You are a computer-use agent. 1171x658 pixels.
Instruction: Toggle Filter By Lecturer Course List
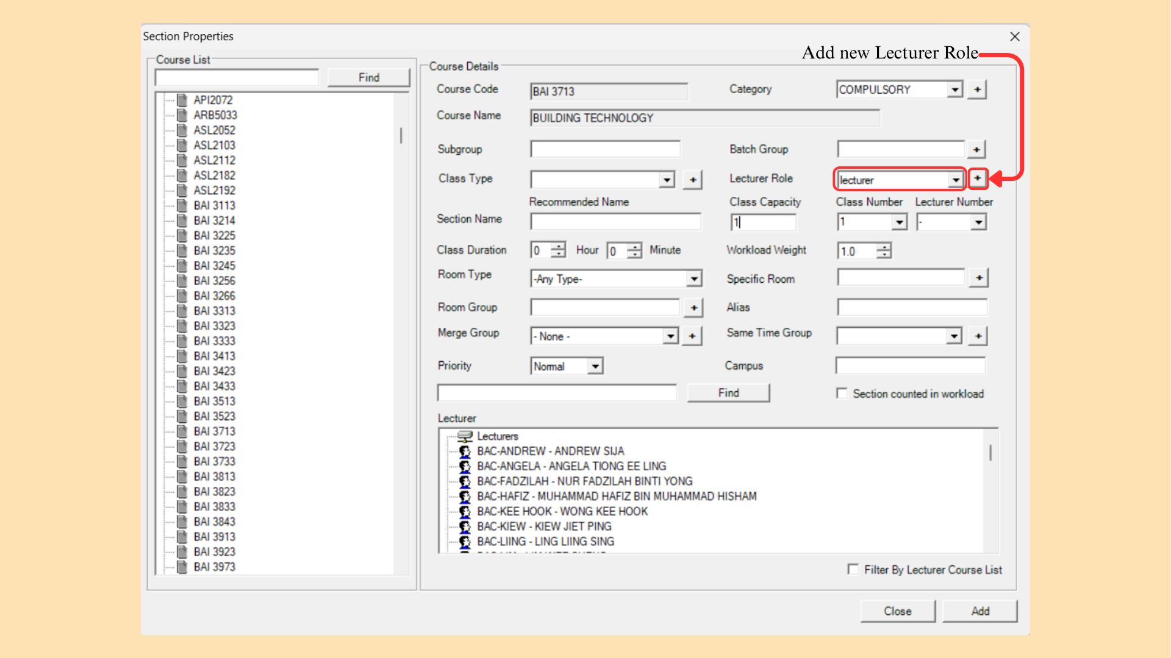(x=853, y=569)
